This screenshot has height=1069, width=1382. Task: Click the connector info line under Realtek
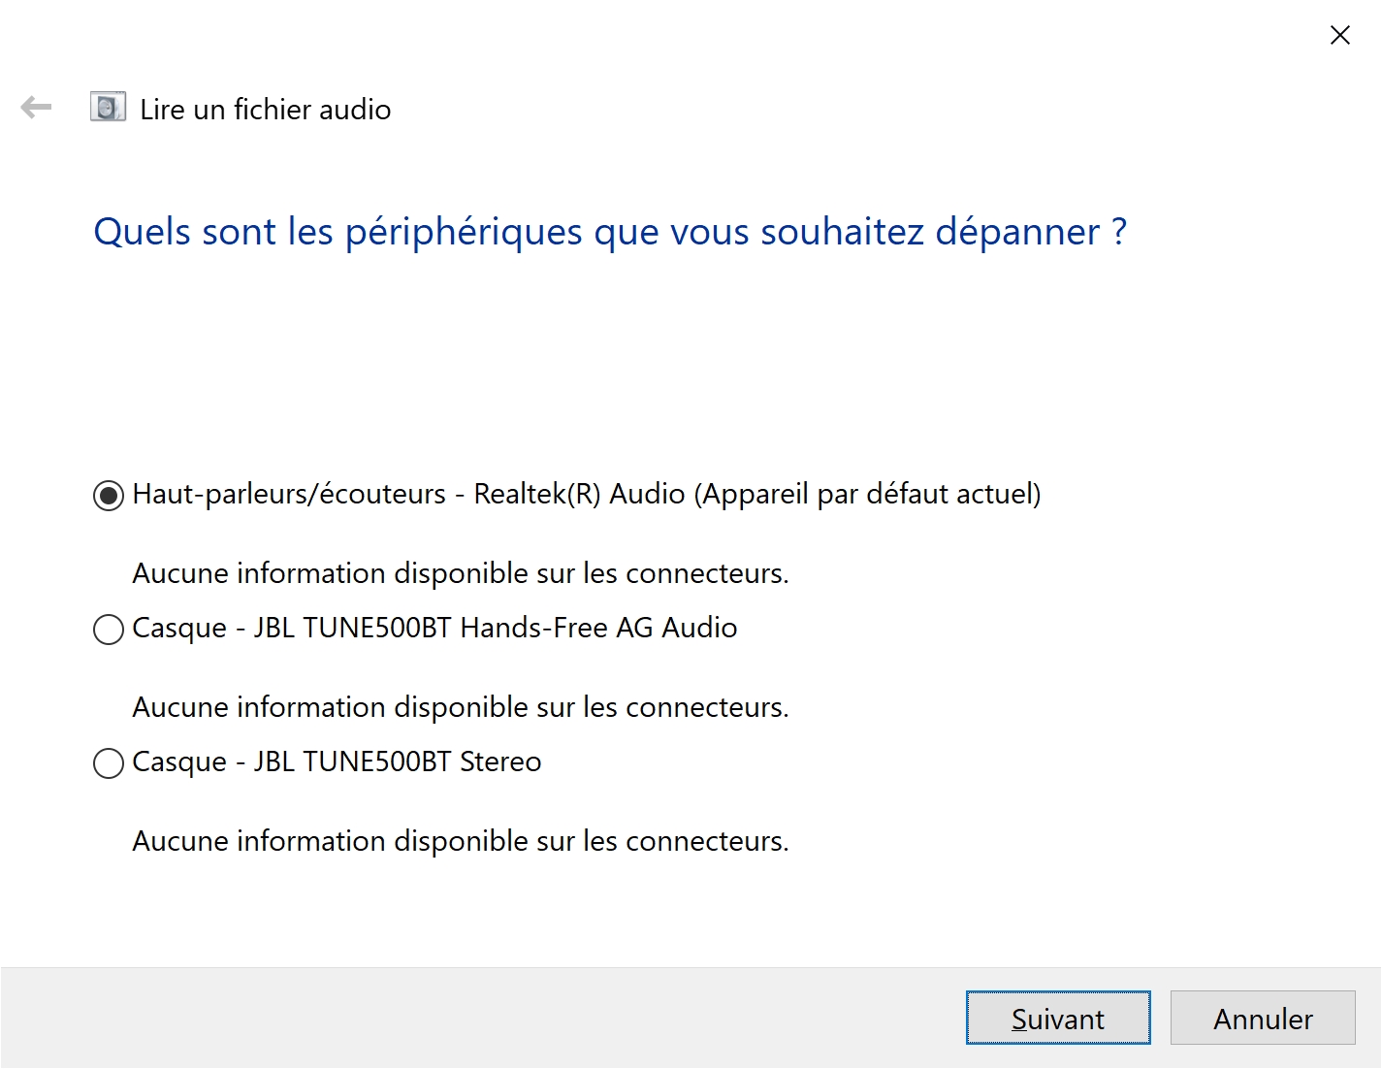[461, 573]
